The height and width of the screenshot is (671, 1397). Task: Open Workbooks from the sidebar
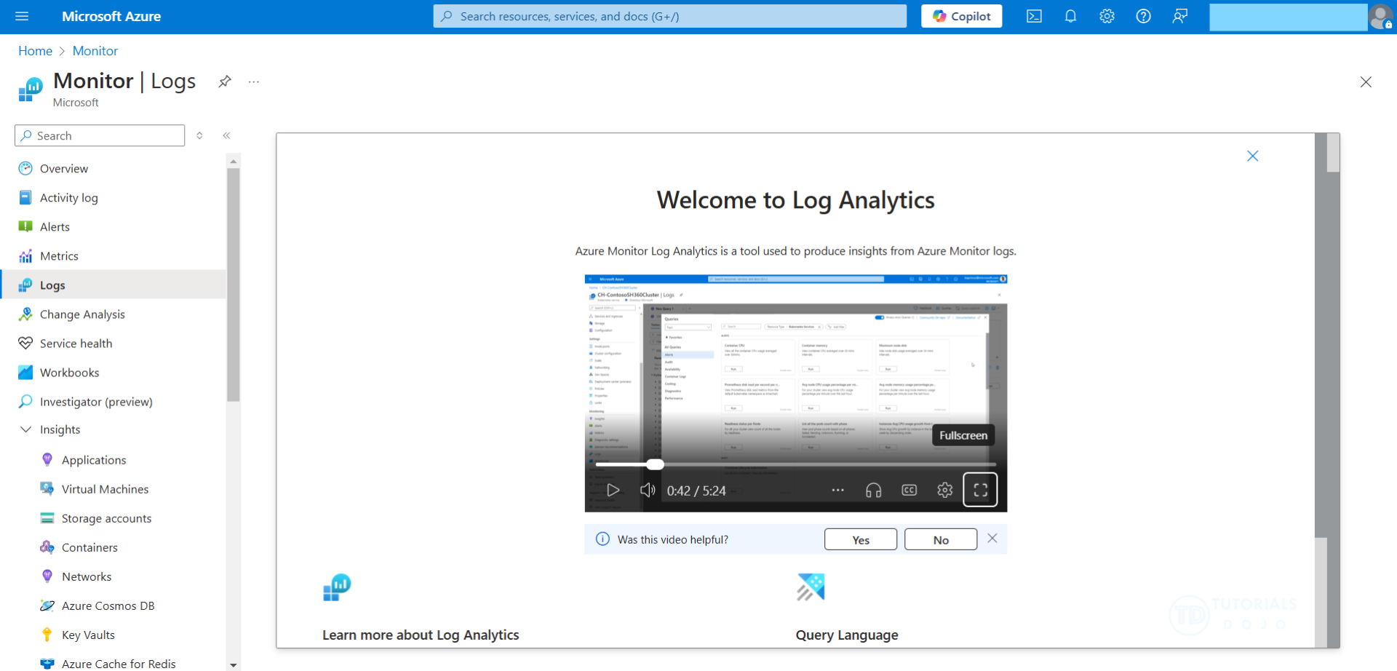(69, 373)
